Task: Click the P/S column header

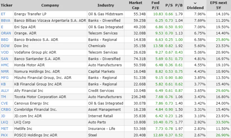Action: pos(169,5)
